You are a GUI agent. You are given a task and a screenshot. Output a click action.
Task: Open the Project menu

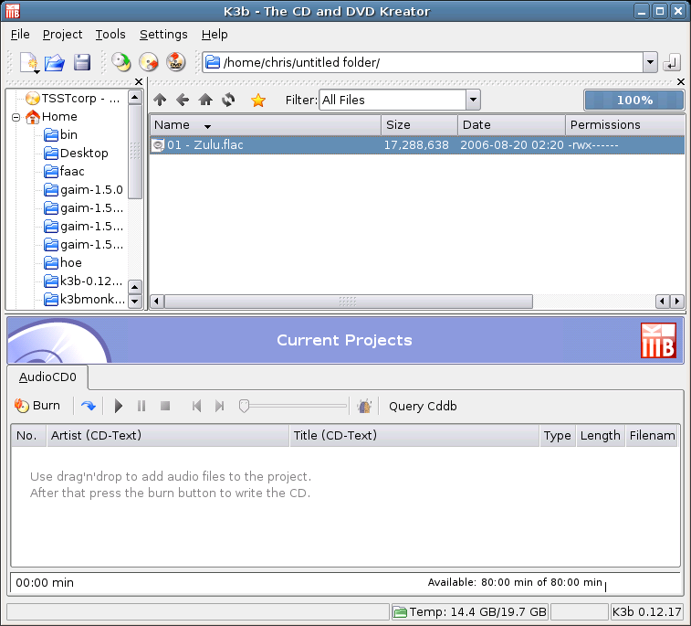coord(62,34)
